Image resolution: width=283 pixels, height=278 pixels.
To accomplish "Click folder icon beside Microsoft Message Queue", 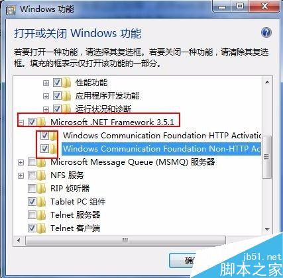I will coord(42,162).
